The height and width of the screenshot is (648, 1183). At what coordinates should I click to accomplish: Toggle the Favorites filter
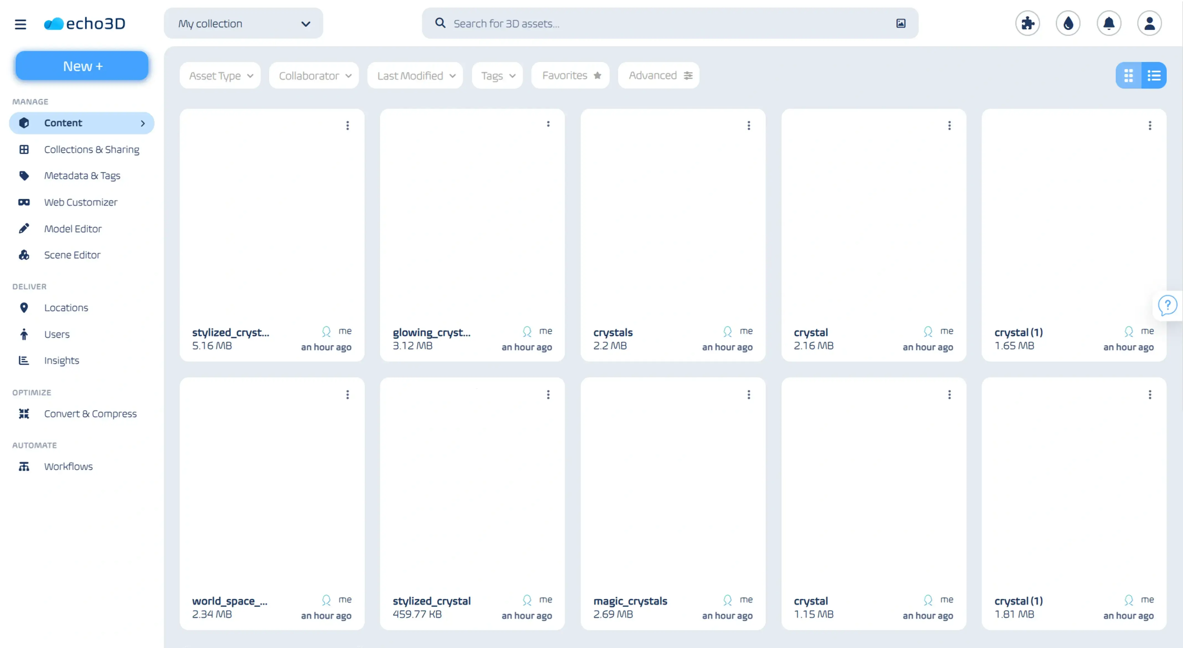570,75
